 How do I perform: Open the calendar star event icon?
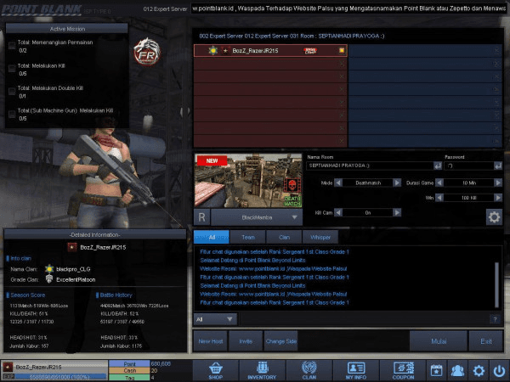coord(436,371)
